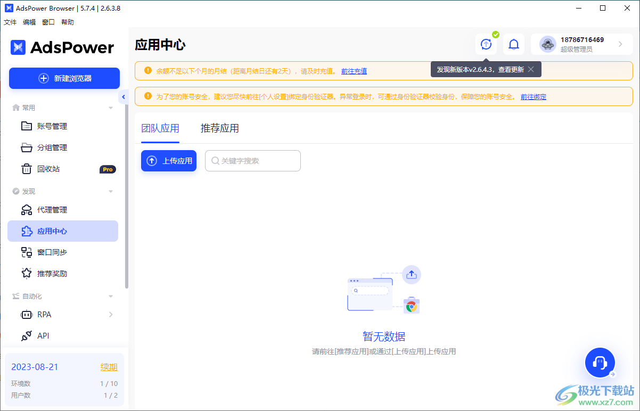Open the 推荐奖励 referral rewards page
The image size is (640, 411).
[x=52, y=273]
